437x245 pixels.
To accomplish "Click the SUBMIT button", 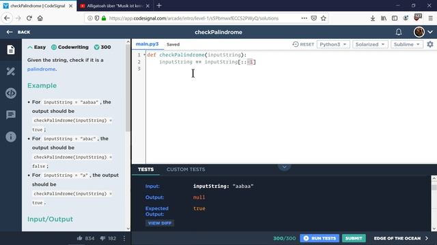I will click(x=354, y=238).
